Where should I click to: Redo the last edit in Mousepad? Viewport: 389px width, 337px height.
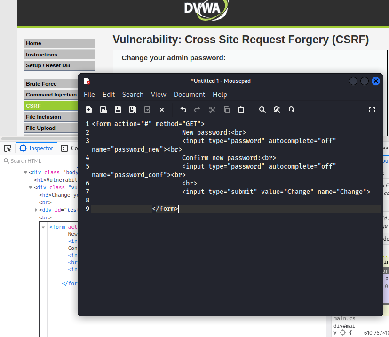coord(197,110)
